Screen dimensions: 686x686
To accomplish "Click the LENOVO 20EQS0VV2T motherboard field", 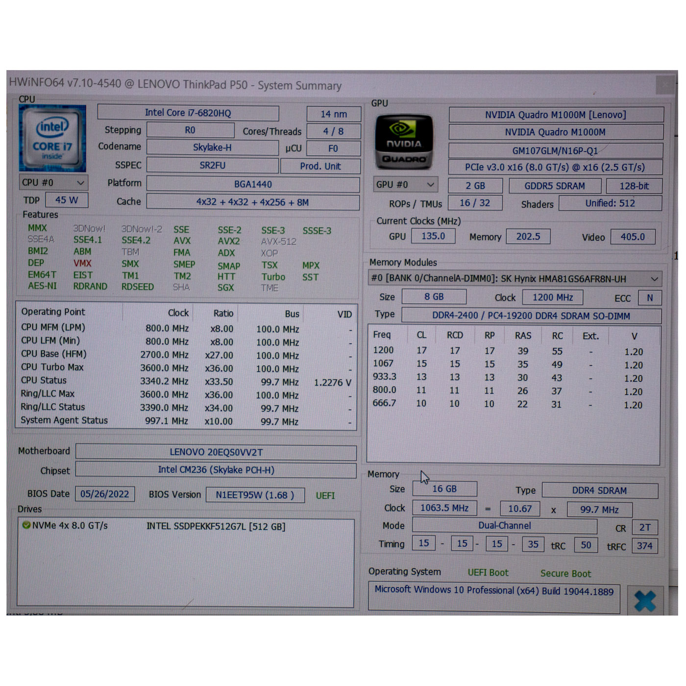I will pyautogui.click(x=216, y=452).
